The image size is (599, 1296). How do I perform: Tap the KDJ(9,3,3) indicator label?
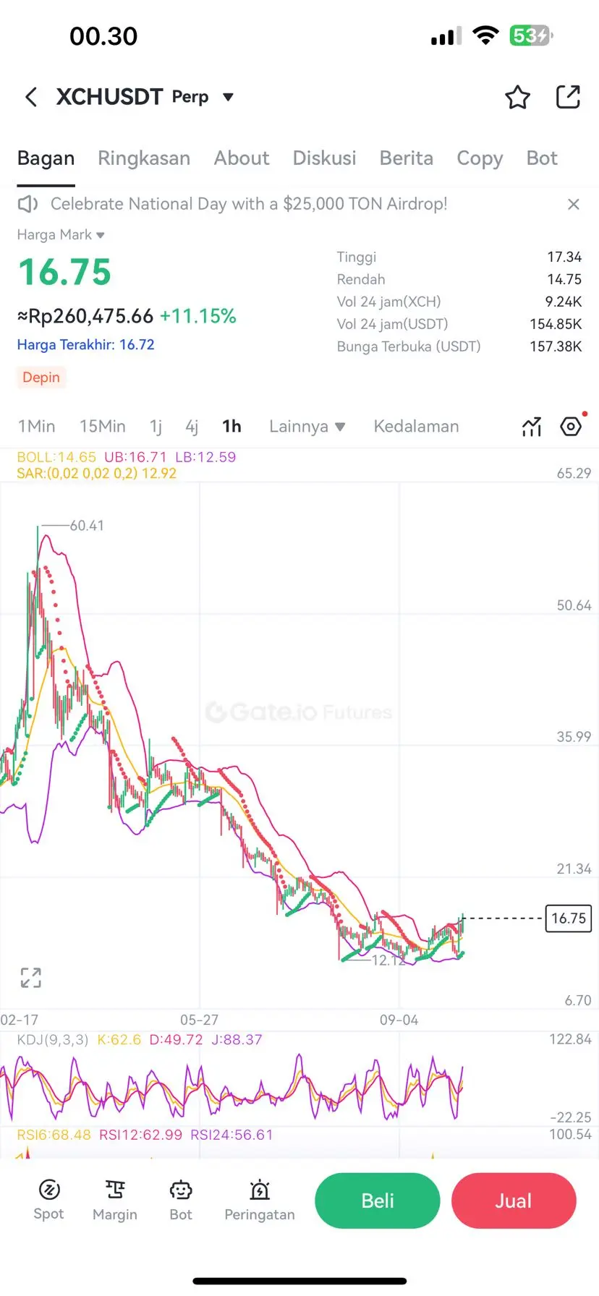pos(53,1040)
